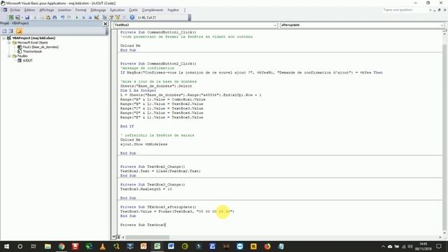Open the Fichier menu
This screenshot has width=448, height=252.
coord(15,10)
